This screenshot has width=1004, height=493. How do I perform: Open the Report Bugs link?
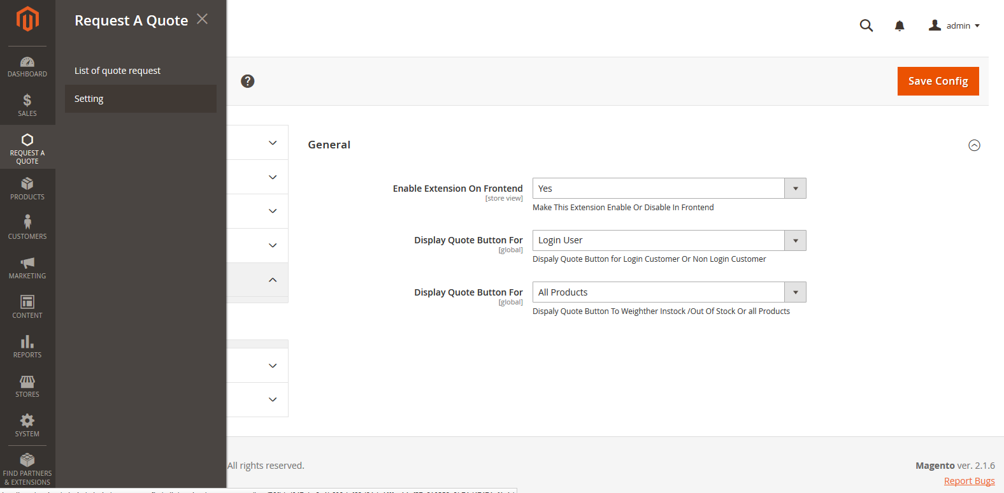[969, 481]
